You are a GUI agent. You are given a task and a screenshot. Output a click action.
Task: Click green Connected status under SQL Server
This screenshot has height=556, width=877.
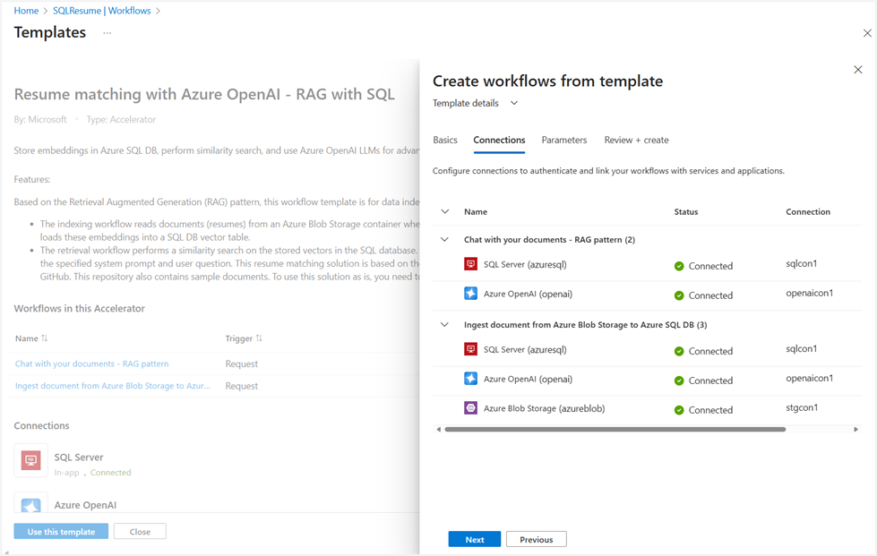tap(111, 472)
